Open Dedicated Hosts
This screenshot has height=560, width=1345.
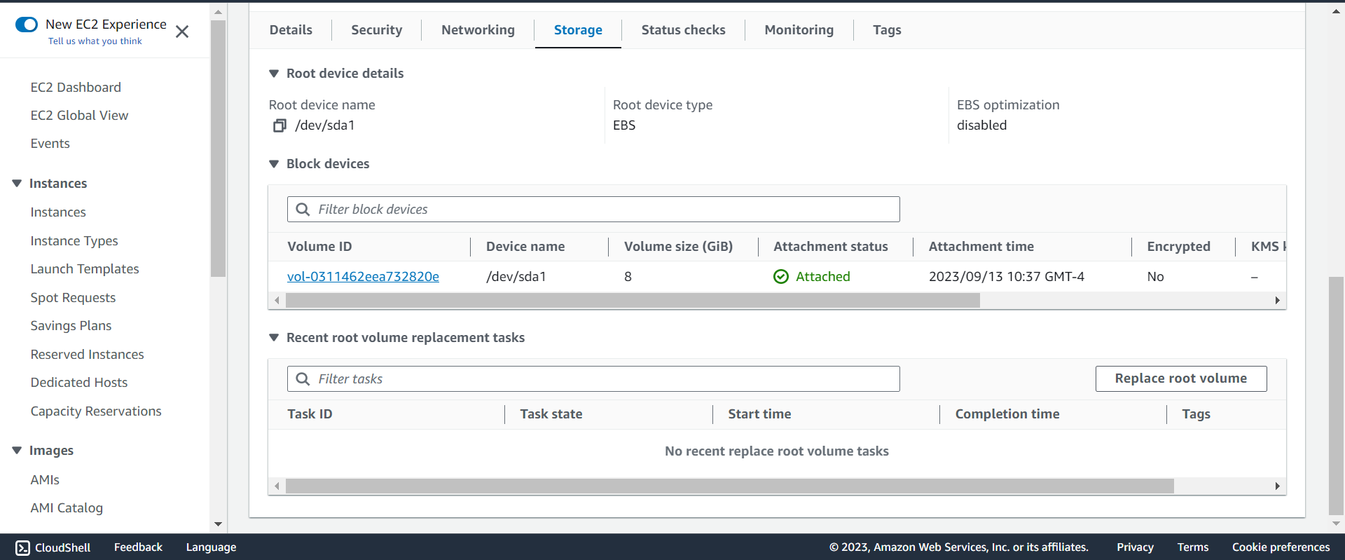(x=79, y=383)
